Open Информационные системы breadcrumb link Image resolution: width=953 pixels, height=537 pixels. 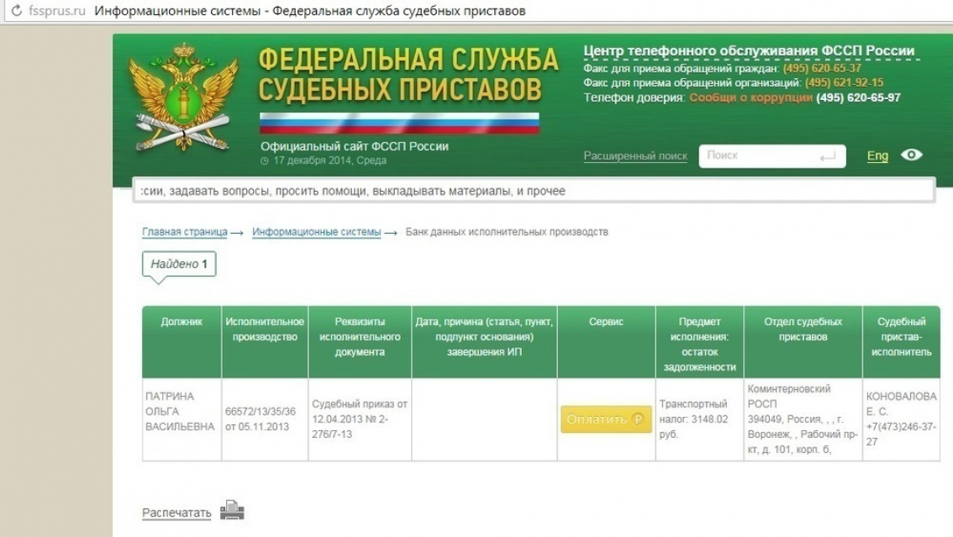point(316,232)
